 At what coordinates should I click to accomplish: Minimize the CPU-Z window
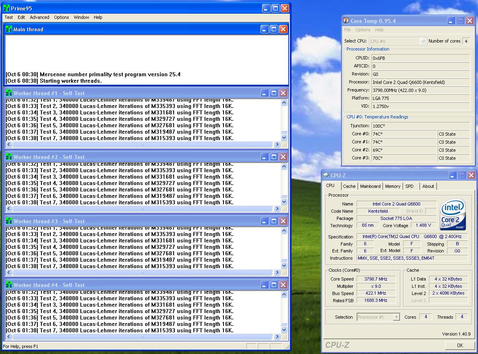[x=453, y=175]
